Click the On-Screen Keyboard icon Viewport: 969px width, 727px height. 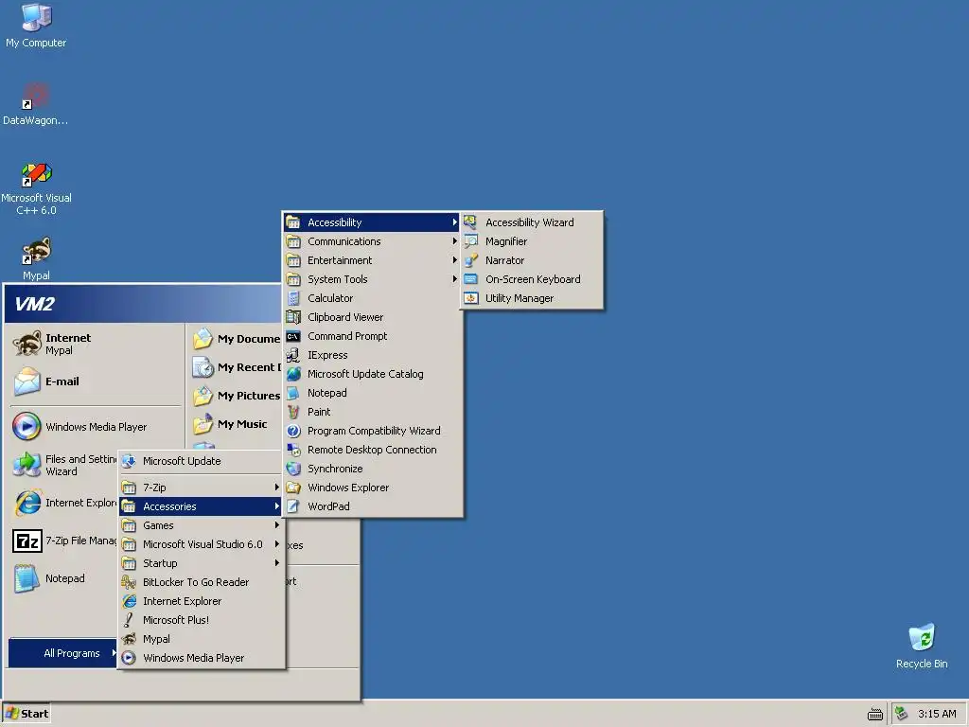[471, 279]
